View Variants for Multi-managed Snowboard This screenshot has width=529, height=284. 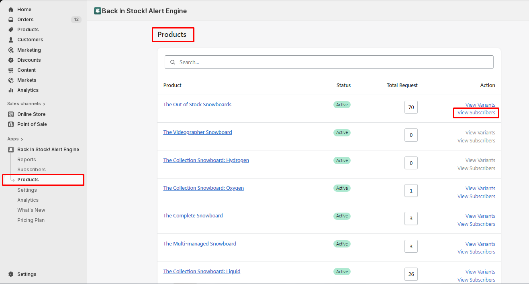click(480, 244)
